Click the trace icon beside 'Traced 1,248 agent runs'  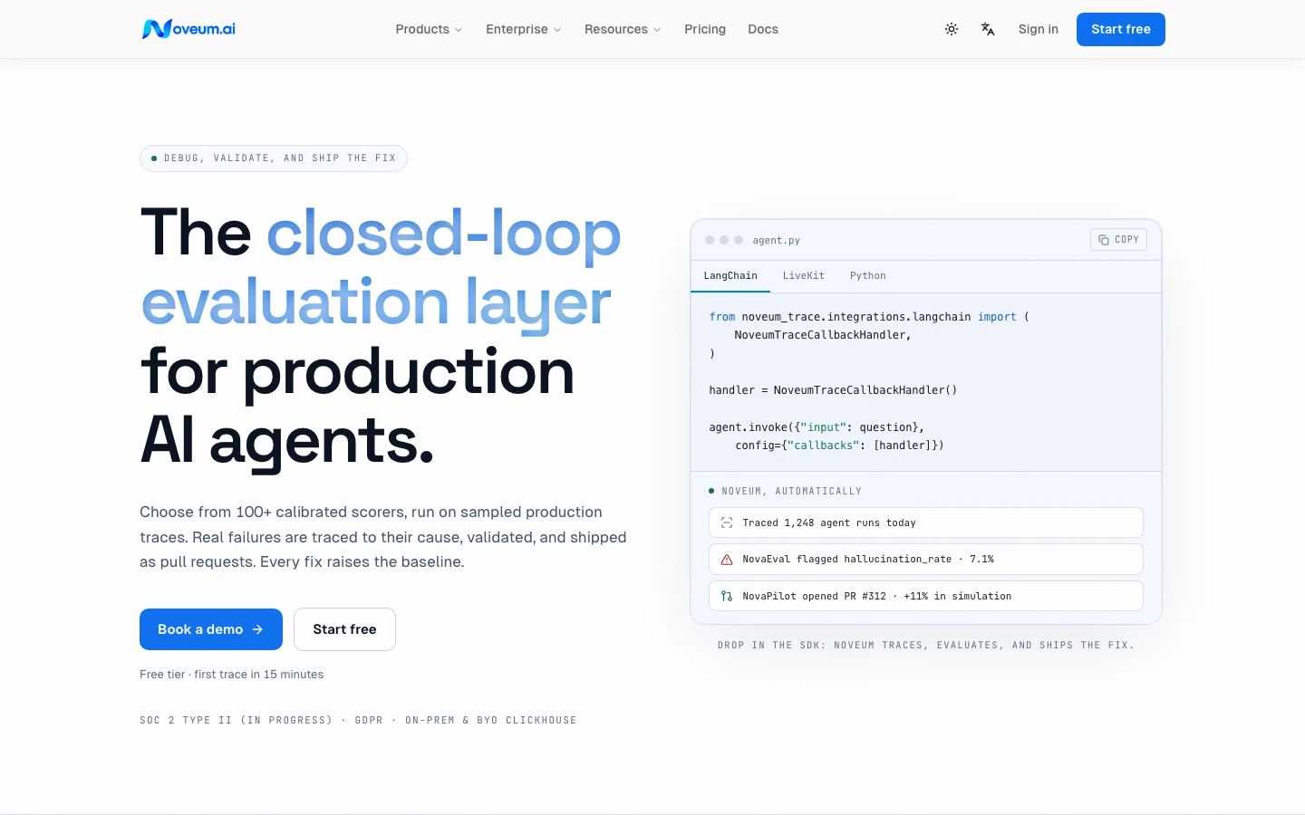727,523
